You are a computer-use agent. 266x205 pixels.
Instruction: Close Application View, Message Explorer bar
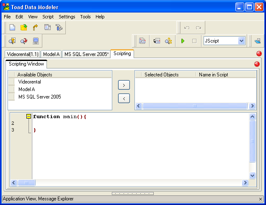(261, 199)
